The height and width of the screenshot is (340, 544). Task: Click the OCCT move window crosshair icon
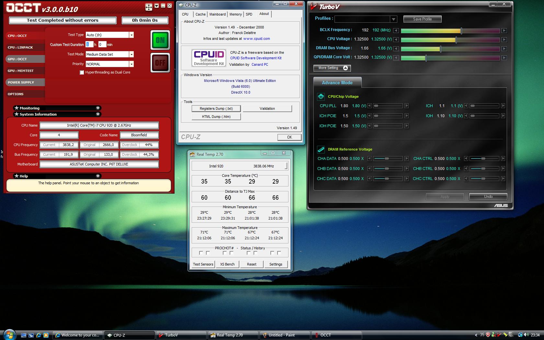click(x=149, y=7)
